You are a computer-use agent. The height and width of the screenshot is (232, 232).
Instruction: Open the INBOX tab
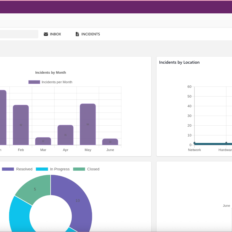[52, 34]
